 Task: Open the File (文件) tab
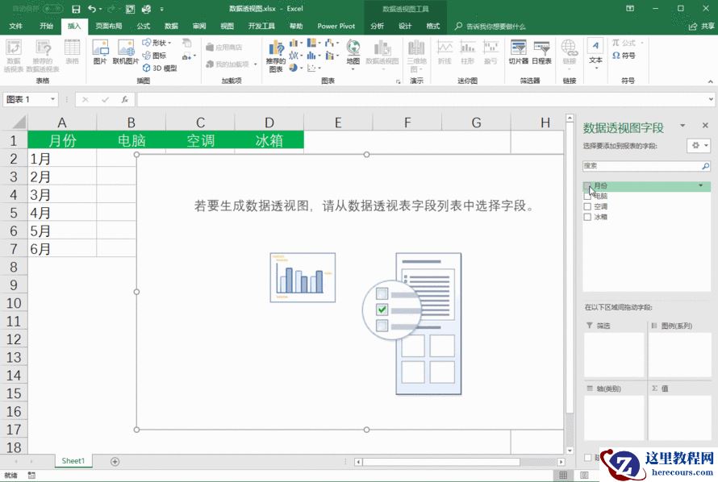[15, 26]
